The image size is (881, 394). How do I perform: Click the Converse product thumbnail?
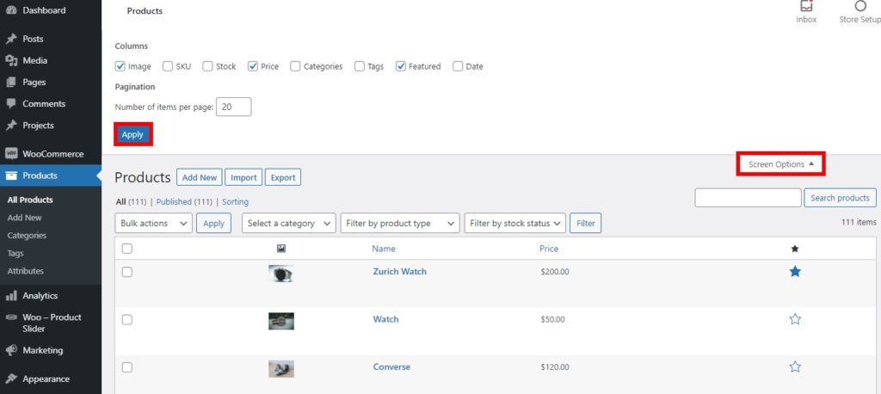pyautogui.click(x=281, y=369)
